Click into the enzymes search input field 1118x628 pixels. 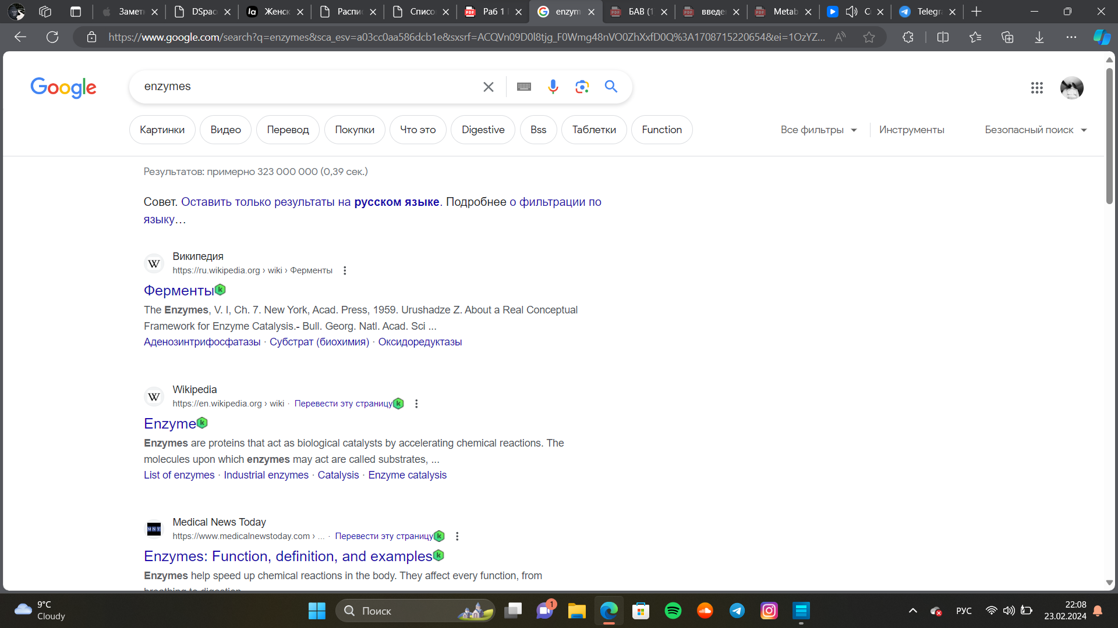pyautogui.click(x=309, y=87)
